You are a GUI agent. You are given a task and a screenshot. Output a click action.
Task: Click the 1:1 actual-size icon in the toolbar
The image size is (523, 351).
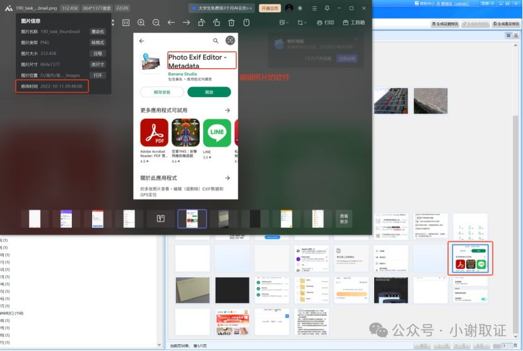point(126,23)
